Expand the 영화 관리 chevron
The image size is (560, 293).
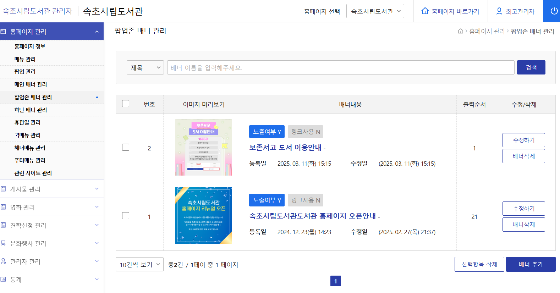click(97, 207)
